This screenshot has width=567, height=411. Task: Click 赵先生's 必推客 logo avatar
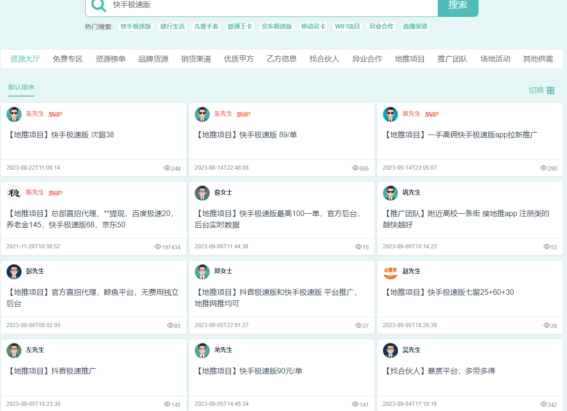tap(390, 272)
